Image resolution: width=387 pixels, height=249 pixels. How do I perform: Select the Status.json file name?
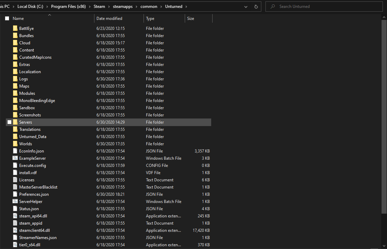coord(29,209)
